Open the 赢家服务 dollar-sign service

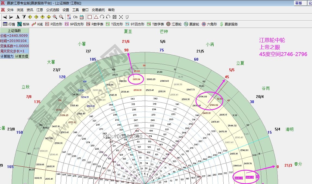point(229,24)
